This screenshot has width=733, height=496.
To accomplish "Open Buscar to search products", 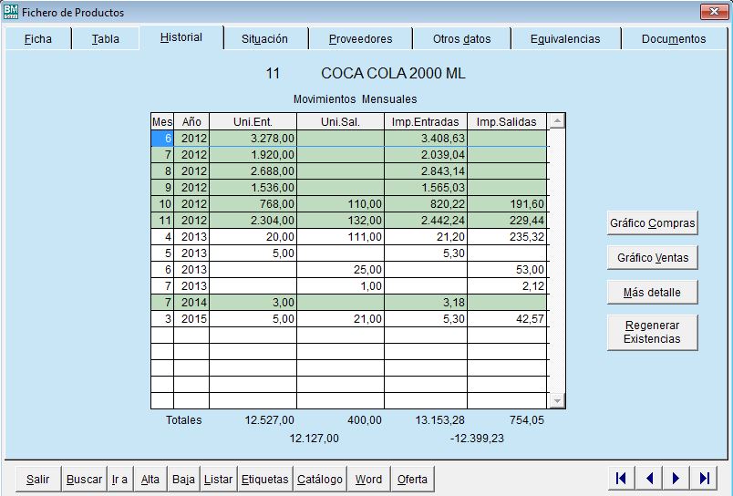I will coord(84,480).
